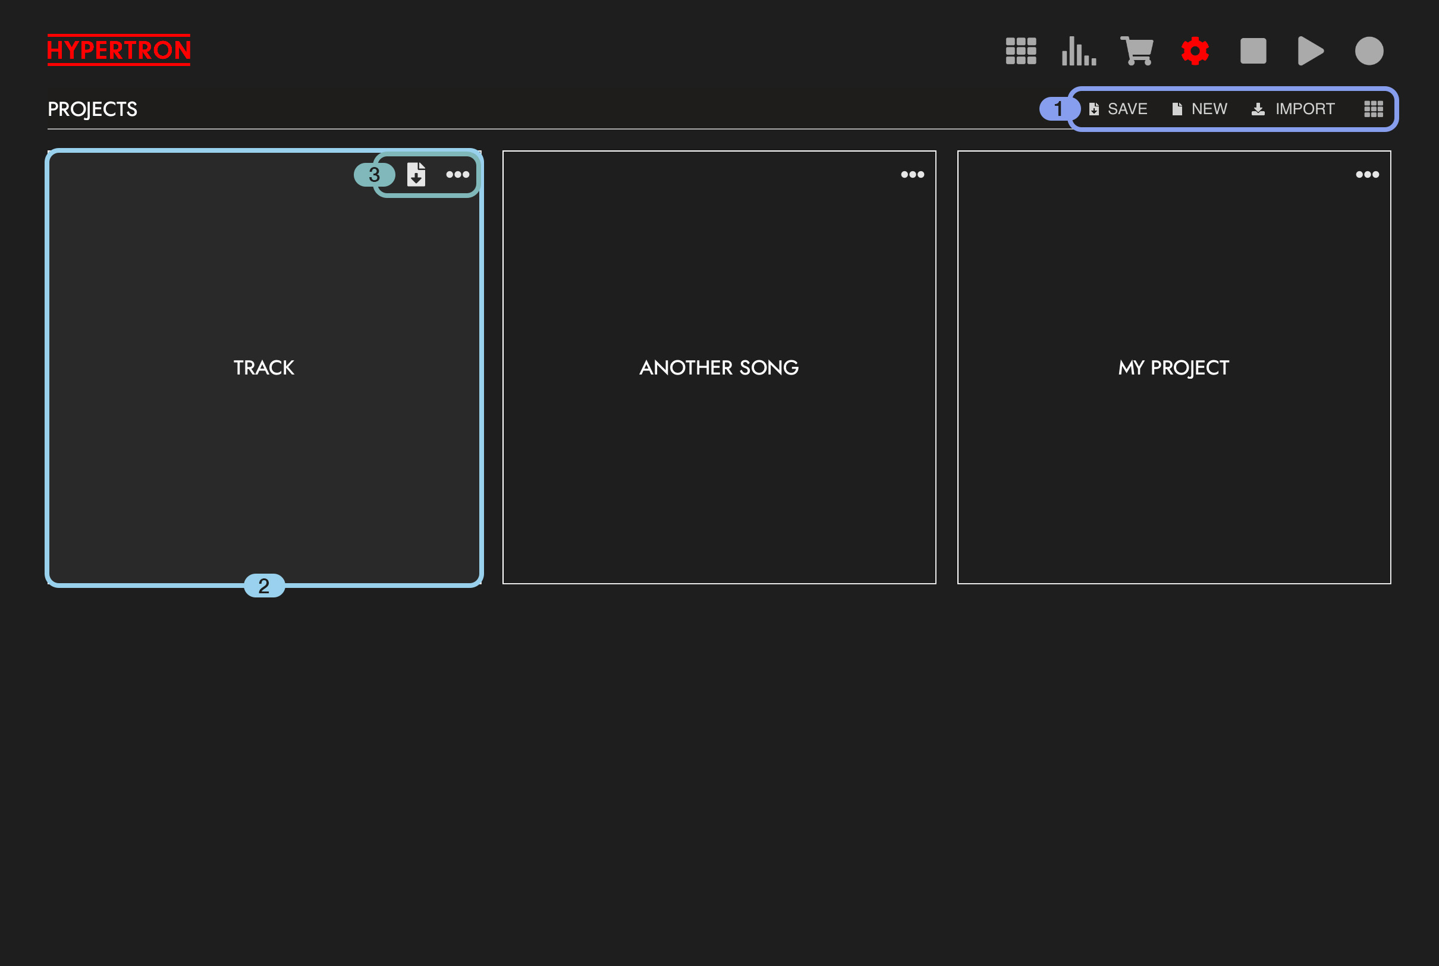The height and width of the screenshot is (966, 1439).
Task: Open the three-dot menu on MY PROJECT
Action: coord(1367,174)
